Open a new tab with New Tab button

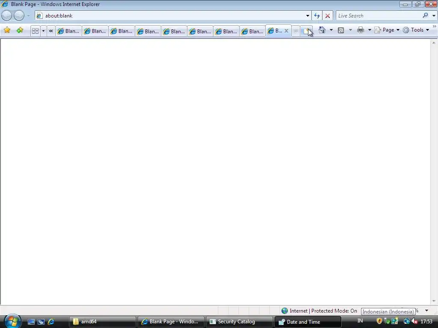306,31
